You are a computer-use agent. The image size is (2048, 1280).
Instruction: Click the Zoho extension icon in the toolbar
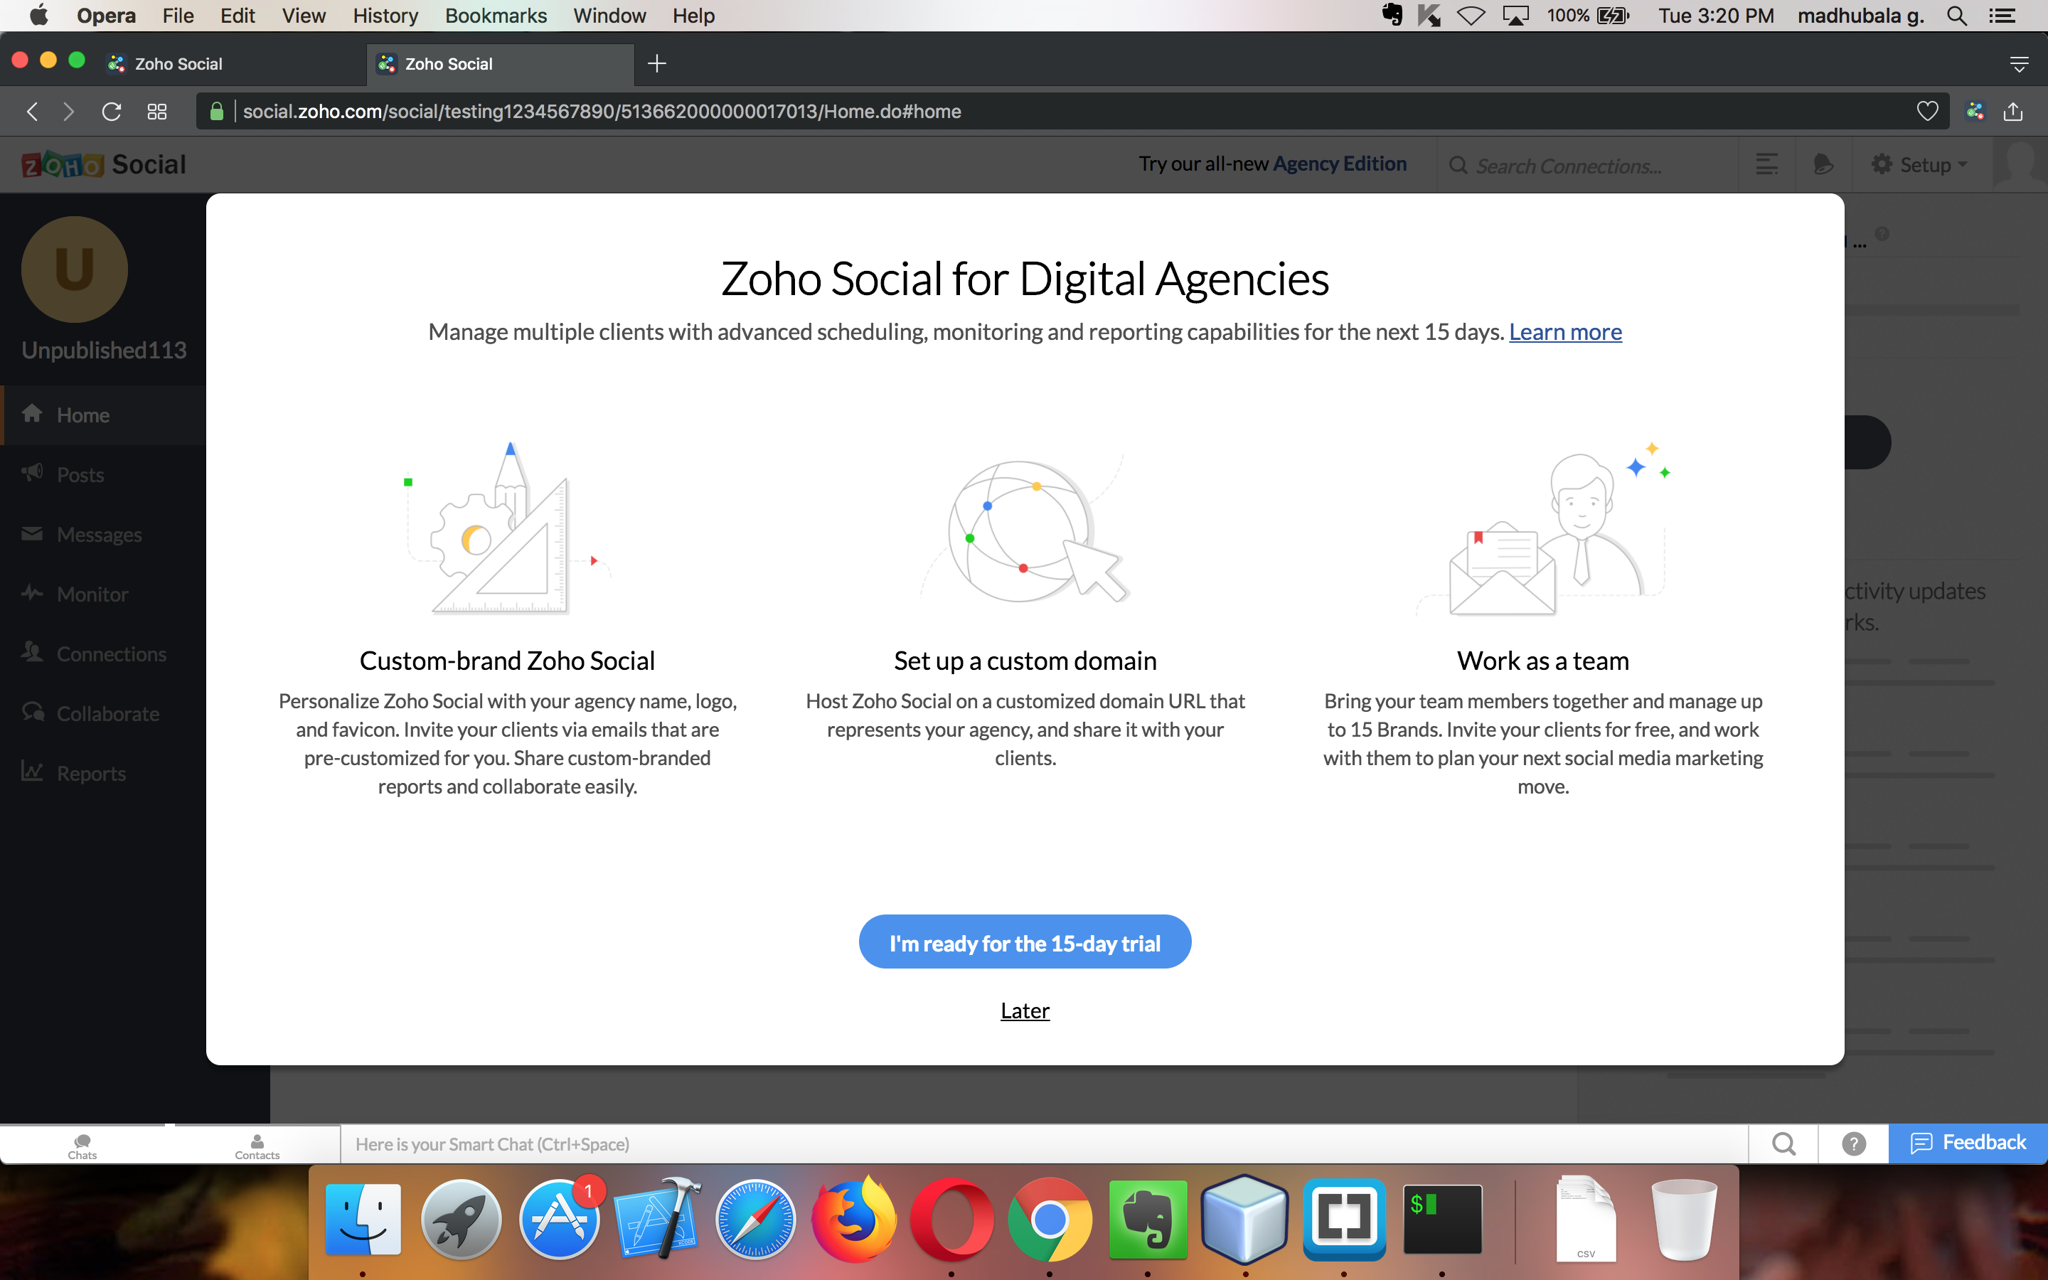point(1974,112)
